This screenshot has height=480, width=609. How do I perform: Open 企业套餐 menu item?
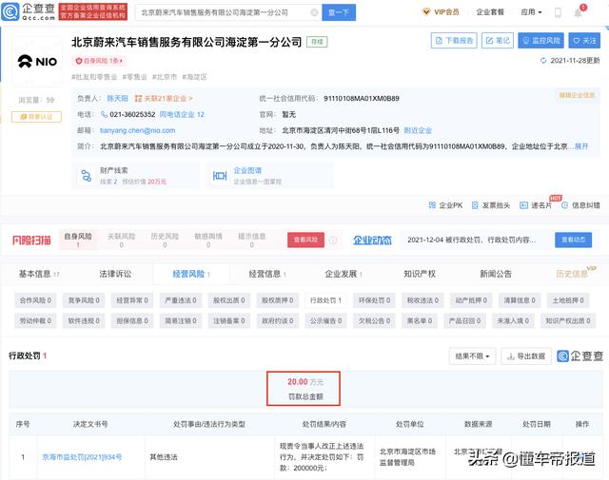(490, 12)
